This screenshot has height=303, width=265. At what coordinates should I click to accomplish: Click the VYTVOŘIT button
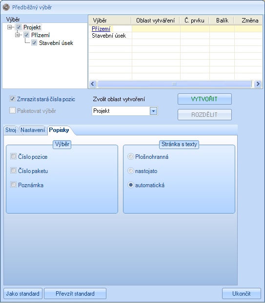tap(204, 99)
